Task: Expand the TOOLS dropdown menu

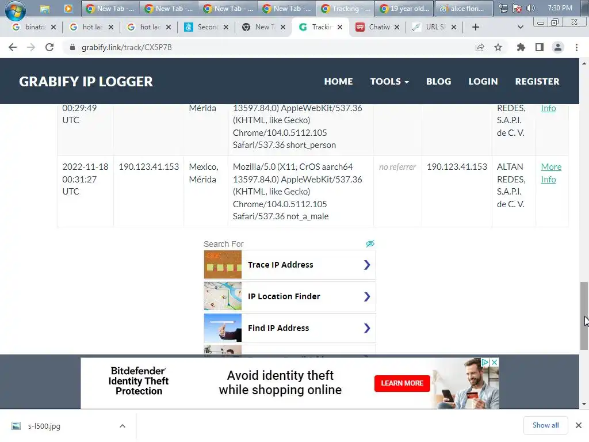Action: pyautogui.click(x=389, y=82)
